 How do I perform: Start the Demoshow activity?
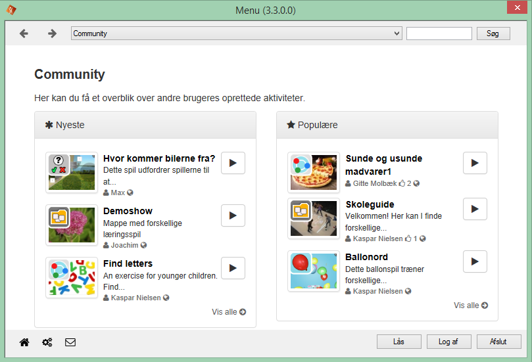click(x=233, y=215)
